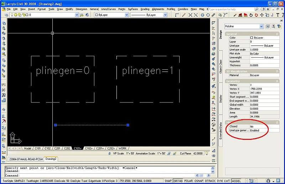Click the layer 0 color square
This screenshot has height=184, width=285.
(x=27, y=15)
